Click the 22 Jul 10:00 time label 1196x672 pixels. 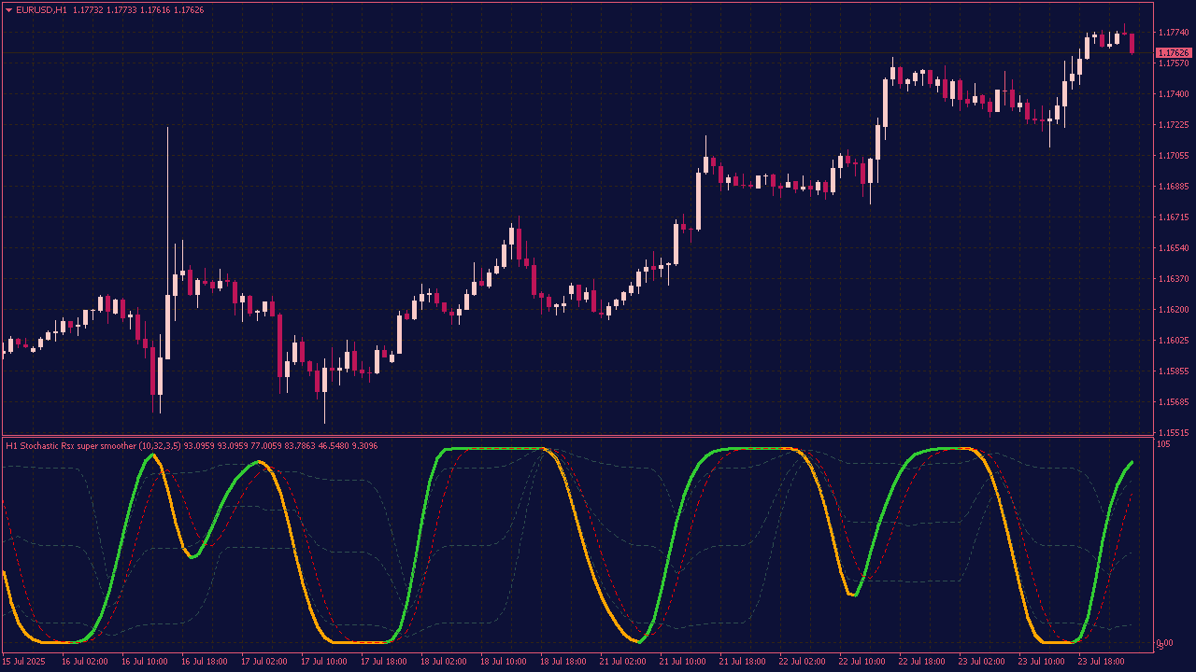pyautogui.click(x=861, y=661)
